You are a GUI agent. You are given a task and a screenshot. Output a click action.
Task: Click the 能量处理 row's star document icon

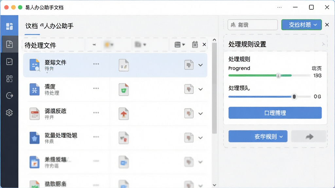[x=34, y=138]
